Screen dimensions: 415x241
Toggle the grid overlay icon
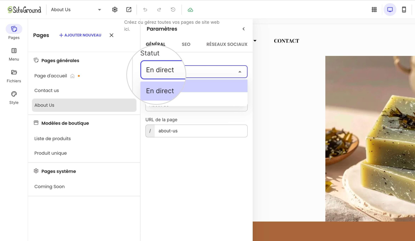coord(374,10)
